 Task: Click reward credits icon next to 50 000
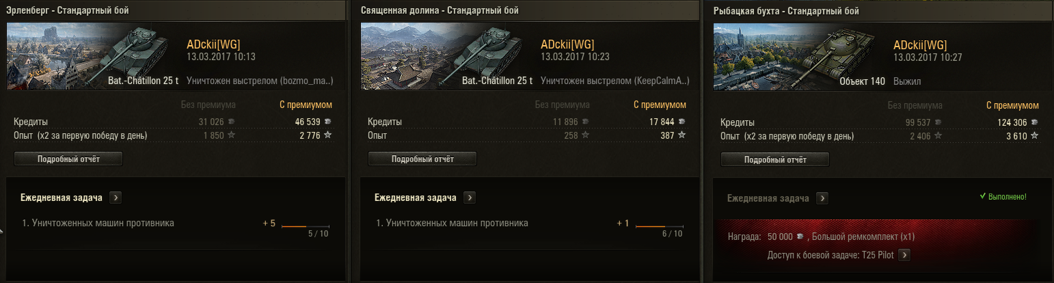(800, 237)
